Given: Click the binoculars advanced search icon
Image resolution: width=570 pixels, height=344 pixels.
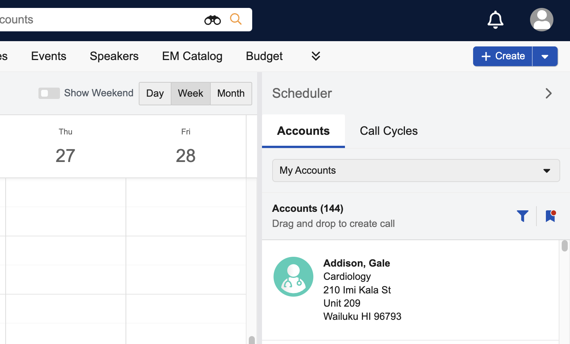Looking at the screenshot, I should [212, 20].
